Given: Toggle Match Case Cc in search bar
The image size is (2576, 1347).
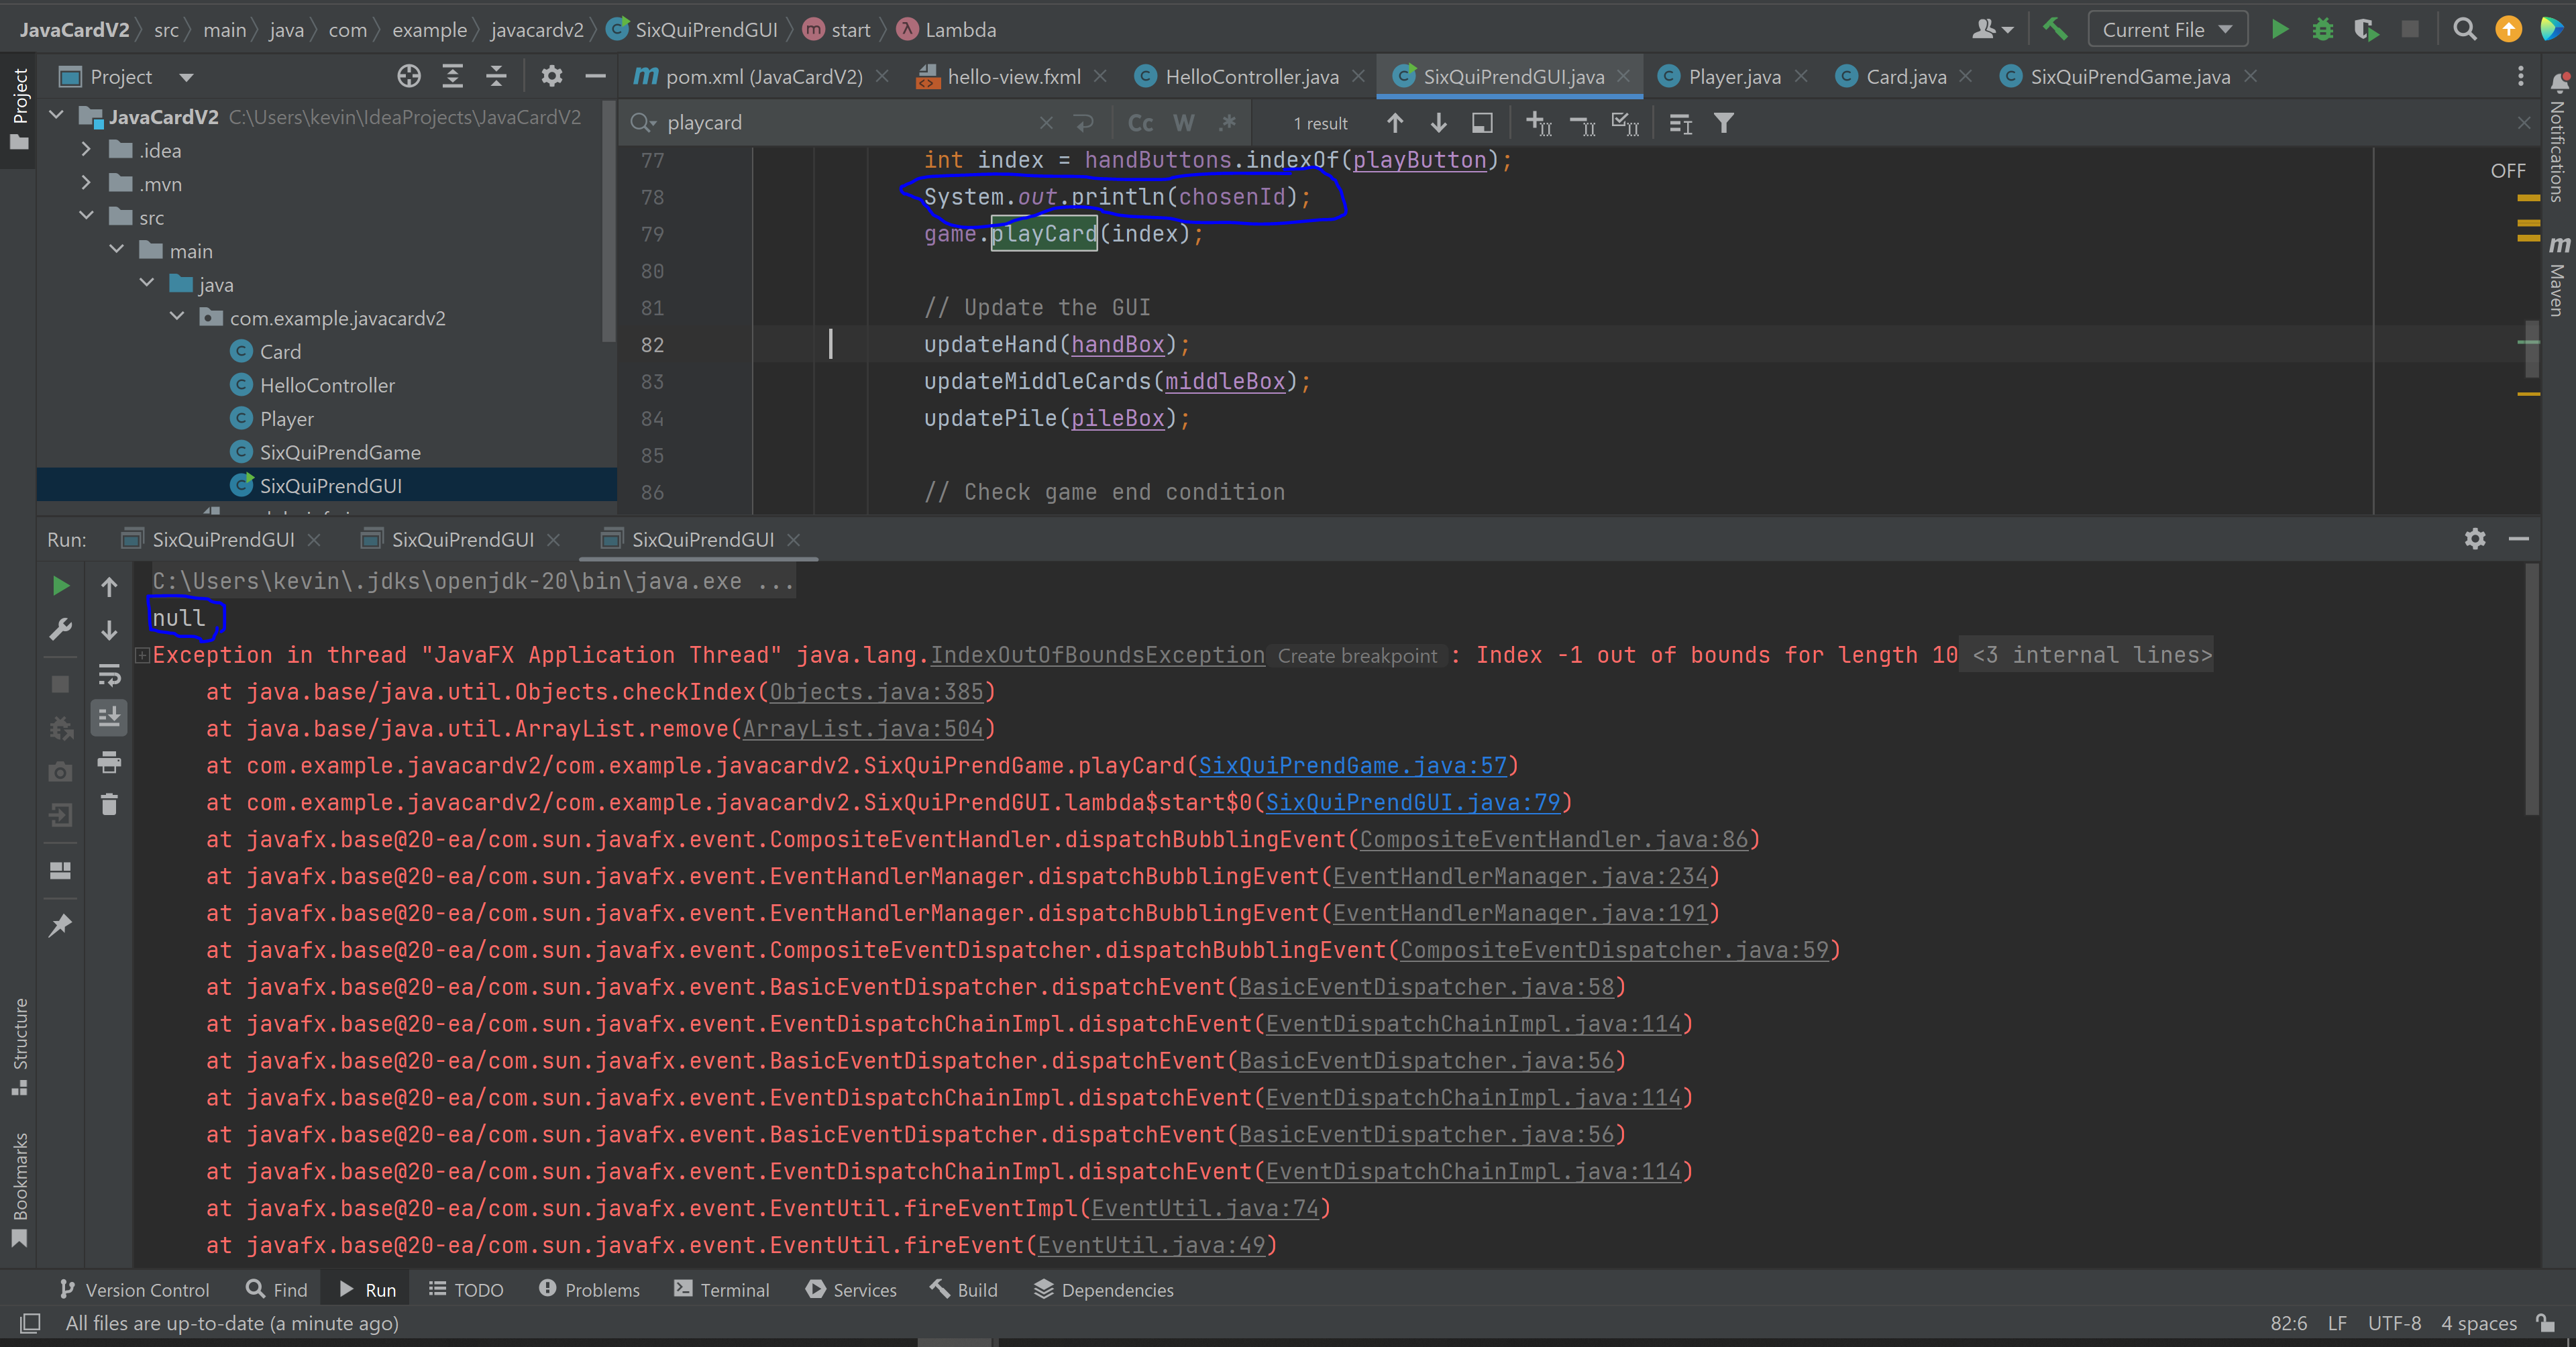Looking at the screenshot, I should pos(1140,123).
